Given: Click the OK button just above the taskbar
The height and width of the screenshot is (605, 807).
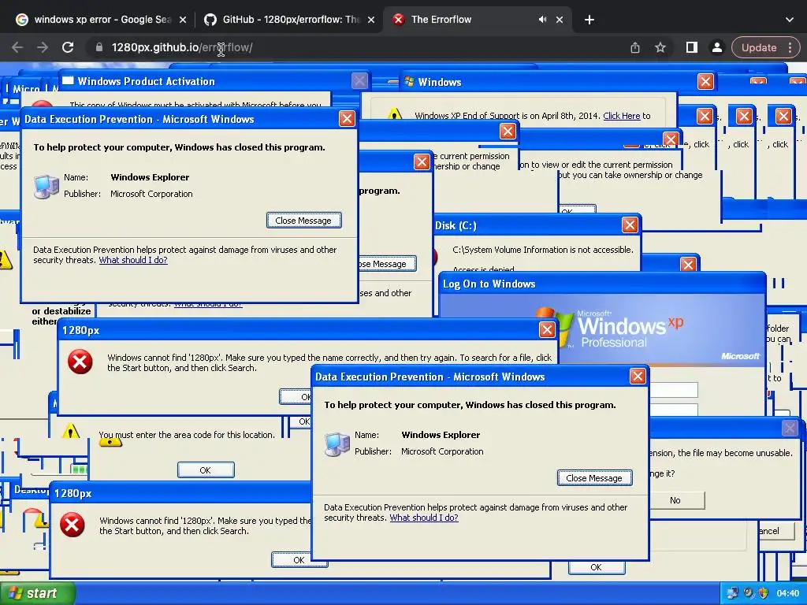Looking at the screenshot, I should coord(597,567).
